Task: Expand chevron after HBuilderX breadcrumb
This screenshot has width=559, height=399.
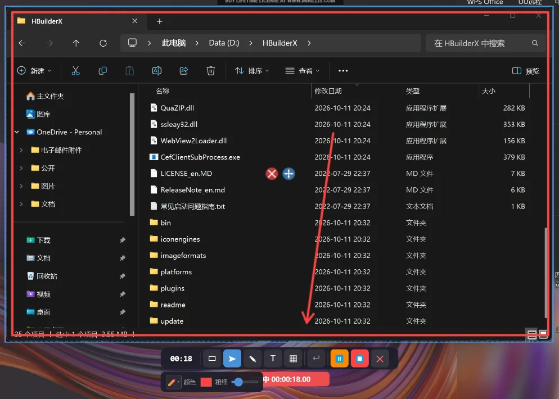Action: [309, 43]
